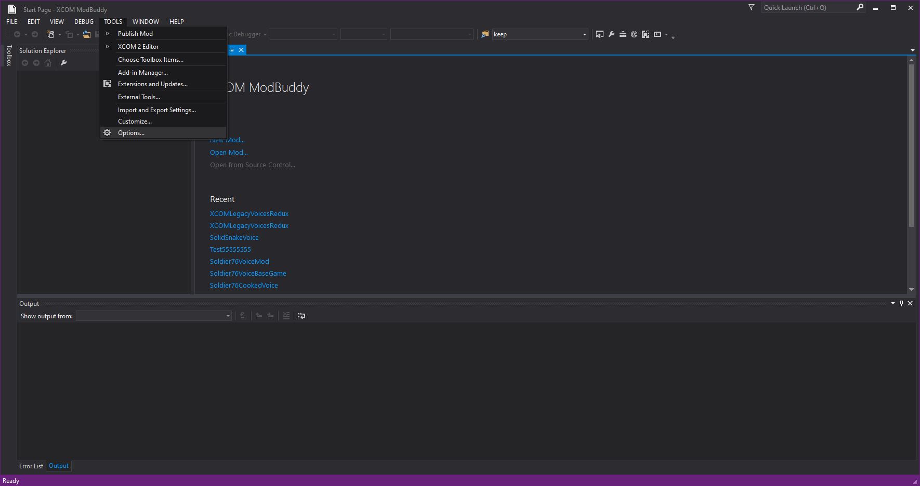Open the wrench Properties icon in main toolbar
Image resolution: width=920 pixels, height=486 pixels.
tap(611, 34)
